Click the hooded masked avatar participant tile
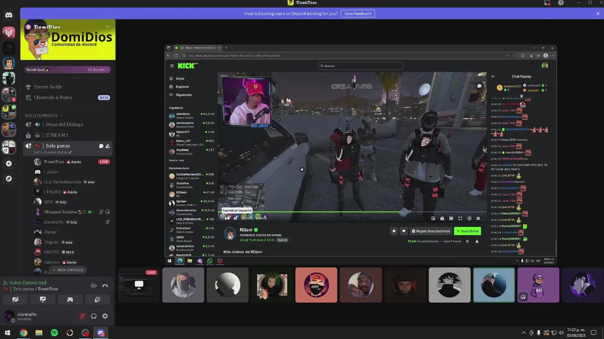The height and width of the screenshot is (339, 604). click(x=183, y=285)
